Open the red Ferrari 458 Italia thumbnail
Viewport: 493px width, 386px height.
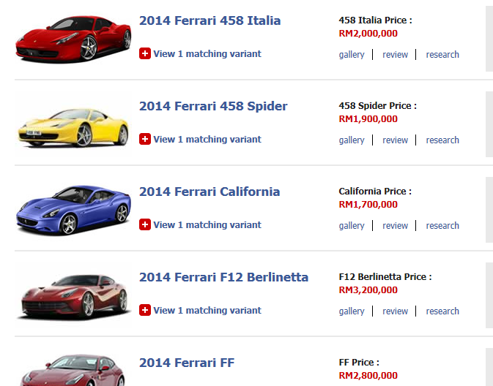(x=73, y=39)
